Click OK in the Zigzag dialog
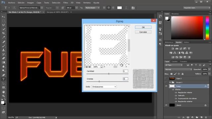Screen dimensions: 212x119 [143, 27]
